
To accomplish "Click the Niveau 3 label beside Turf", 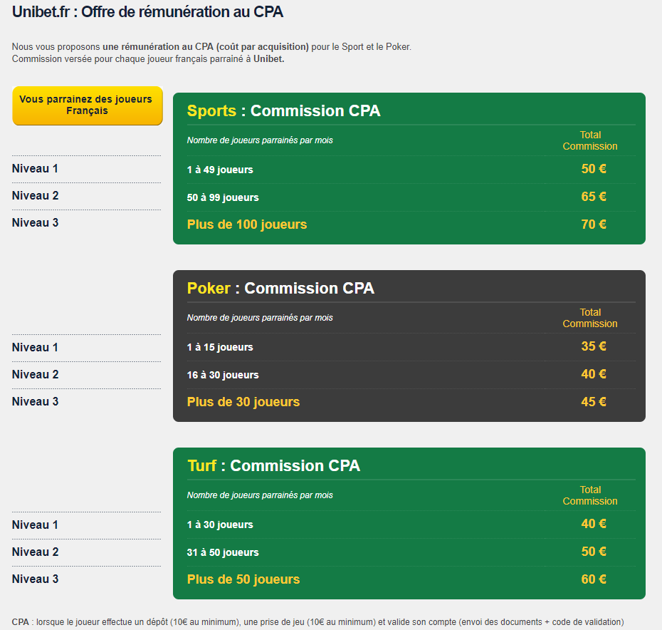I will (x=36, y=579).
